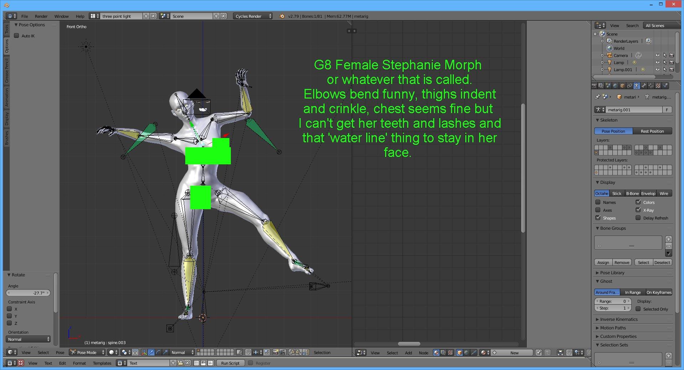Set armature display to Stick
The width and height of the screenshot is (684, 370).
(617, 194)
